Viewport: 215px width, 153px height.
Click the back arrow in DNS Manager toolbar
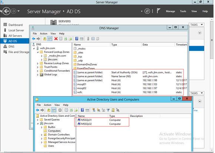click(x=34, y=39)
